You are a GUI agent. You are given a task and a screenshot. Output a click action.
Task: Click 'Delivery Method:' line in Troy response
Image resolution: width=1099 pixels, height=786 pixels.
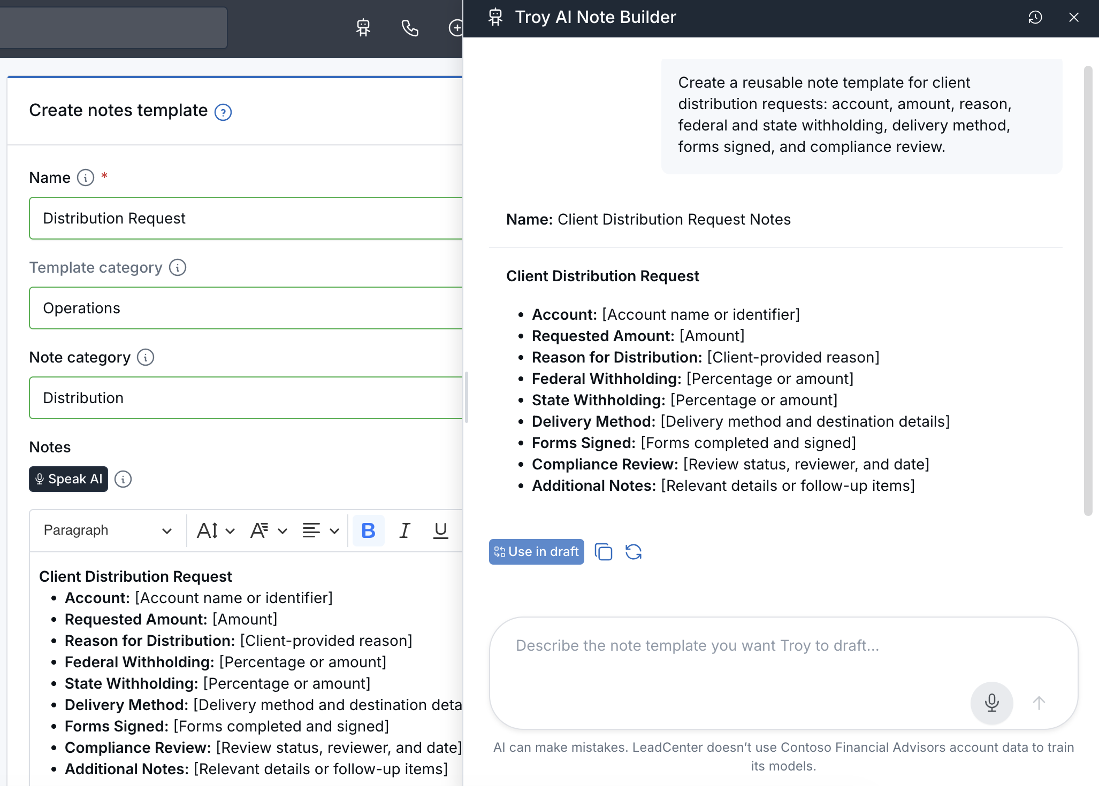741,421
